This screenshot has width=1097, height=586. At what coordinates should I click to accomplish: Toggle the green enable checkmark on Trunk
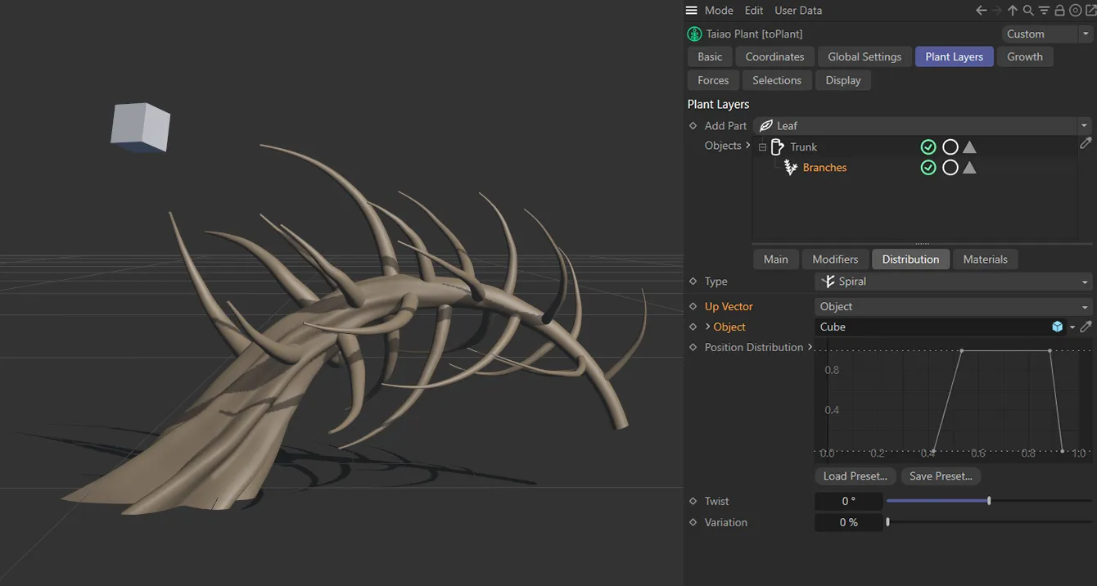click(x=928, y=146)
